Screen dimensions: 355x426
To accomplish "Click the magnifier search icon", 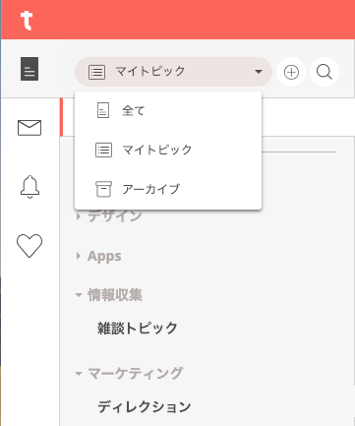I will point(325,72).
